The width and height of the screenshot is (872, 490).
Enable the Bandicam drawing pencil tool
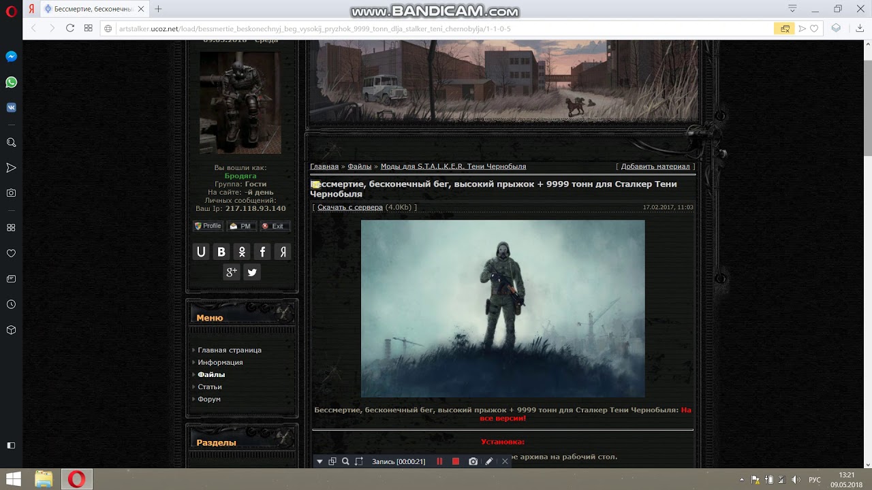click(489, 461)
